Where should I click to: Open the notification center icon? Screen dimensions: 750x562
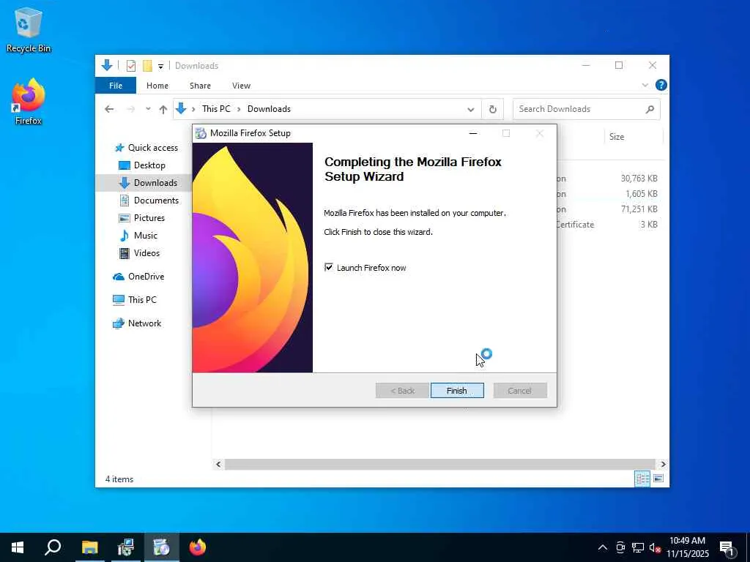727,548
